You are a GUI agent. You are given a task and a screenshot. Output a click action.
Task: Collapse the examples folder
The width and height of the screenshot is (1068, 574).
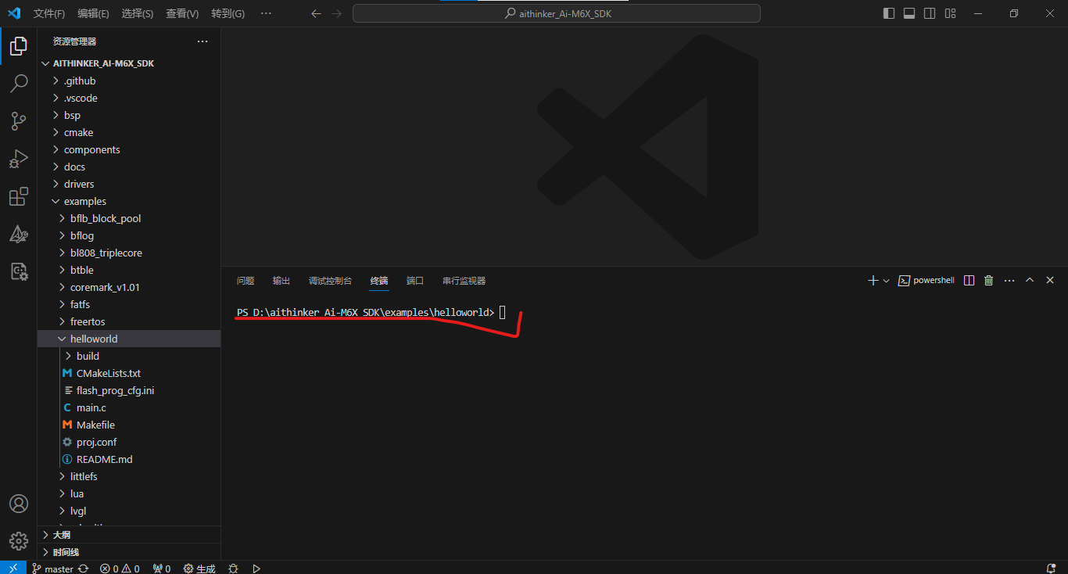click(x=129, y=201)
